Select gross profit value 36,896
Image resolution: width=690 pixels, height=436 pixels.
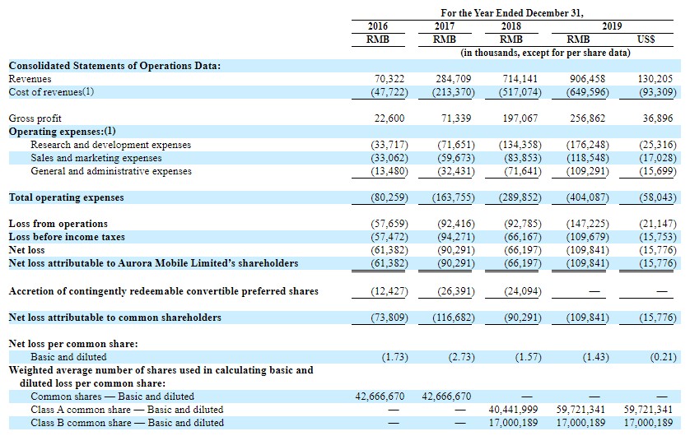pyautogui.click(x=657, y=118)
